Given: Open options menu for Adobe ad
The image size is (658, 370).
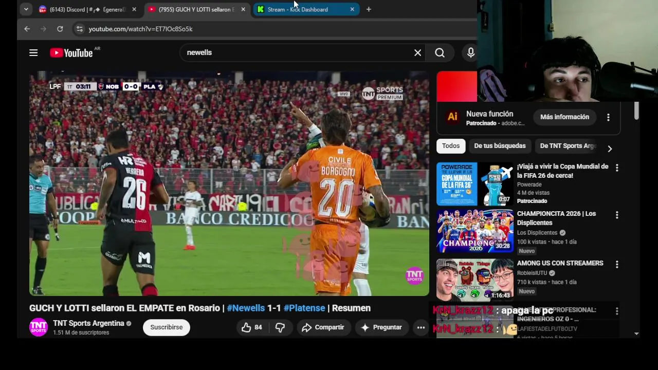Looking at the screenshot, I should [608, 117].
